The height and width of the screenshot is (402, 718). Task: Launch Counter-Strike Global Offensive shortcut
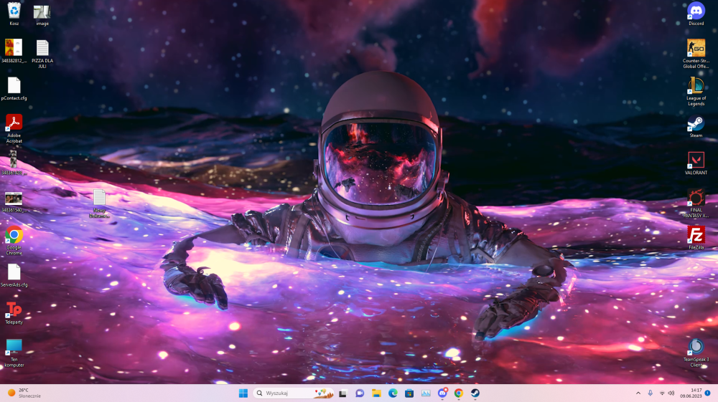[x=696, y=54]
